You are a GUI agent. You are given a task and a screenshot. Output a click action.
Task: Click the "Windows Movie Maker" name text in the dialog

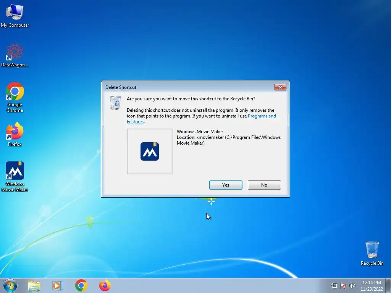point(200,132)
